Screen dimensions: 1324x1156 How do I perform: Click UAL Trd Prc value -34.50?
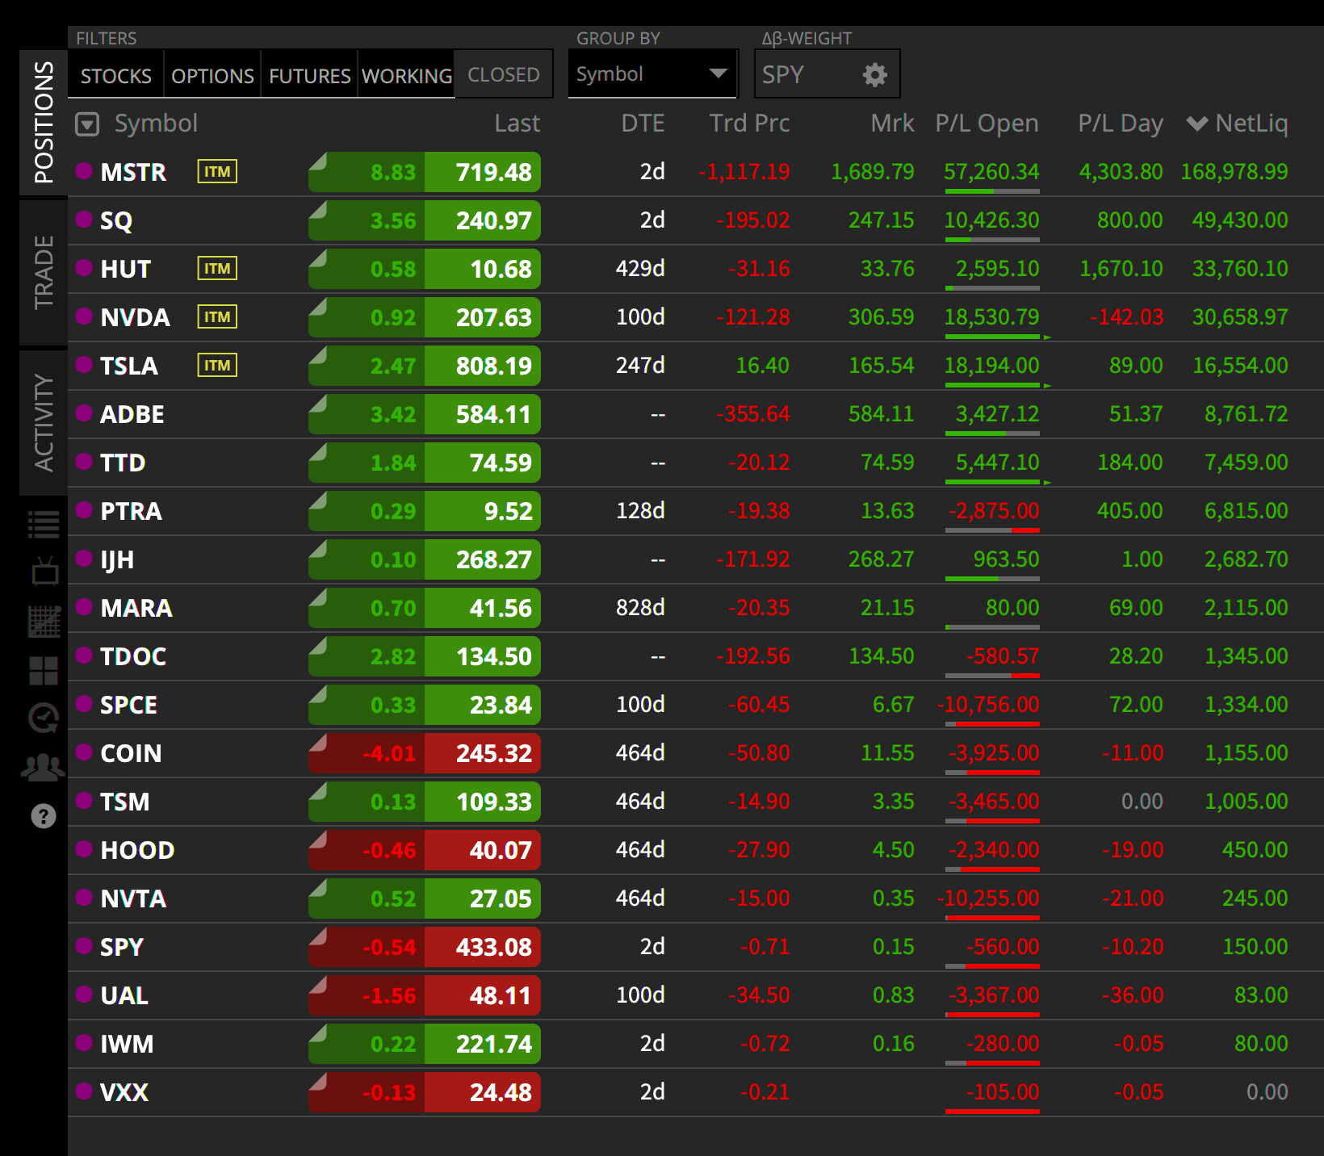tap(759, 995)
